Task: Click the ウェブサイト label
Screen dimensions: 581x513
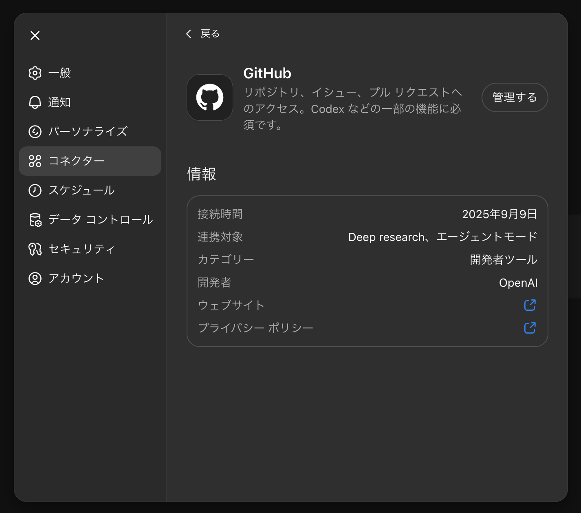Action: (x=231, y=305)
